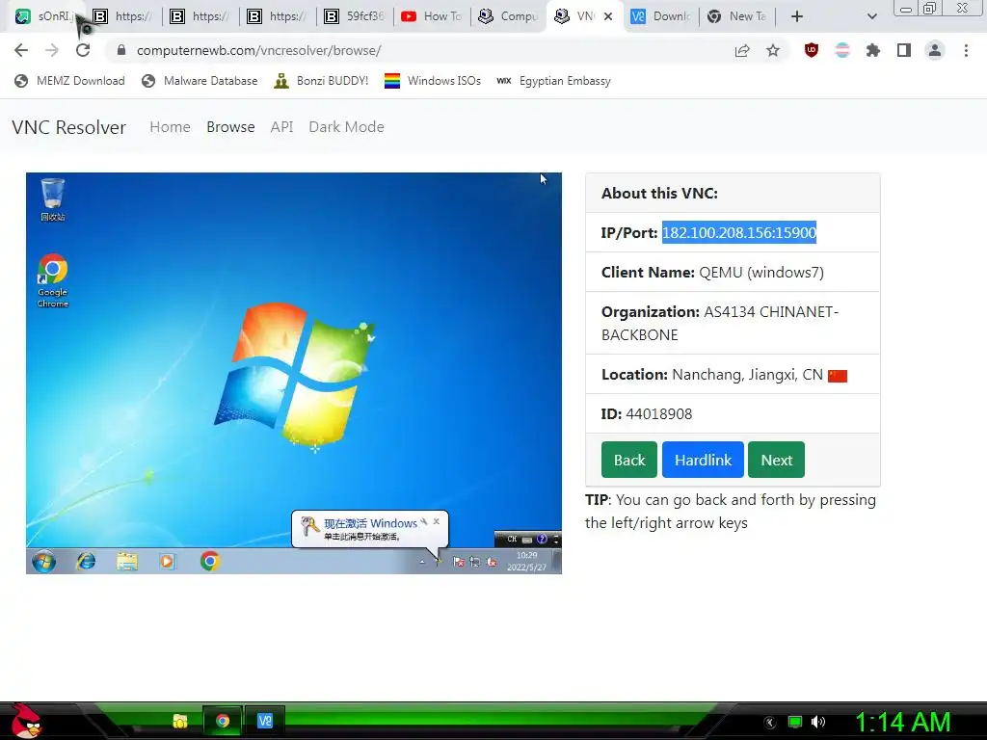This screenshot has height=740, width=987.
Task: Click the VNC Resolver site title
Action: (68, 127)
